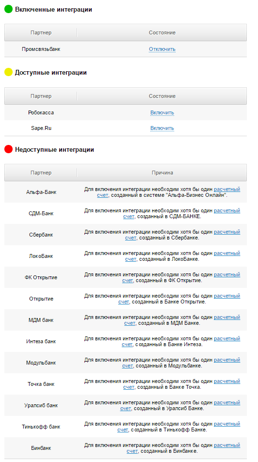Select the ЛокоБанк partner cell
The height and width of the screenshot is (462, 258).
pos(41,256)
